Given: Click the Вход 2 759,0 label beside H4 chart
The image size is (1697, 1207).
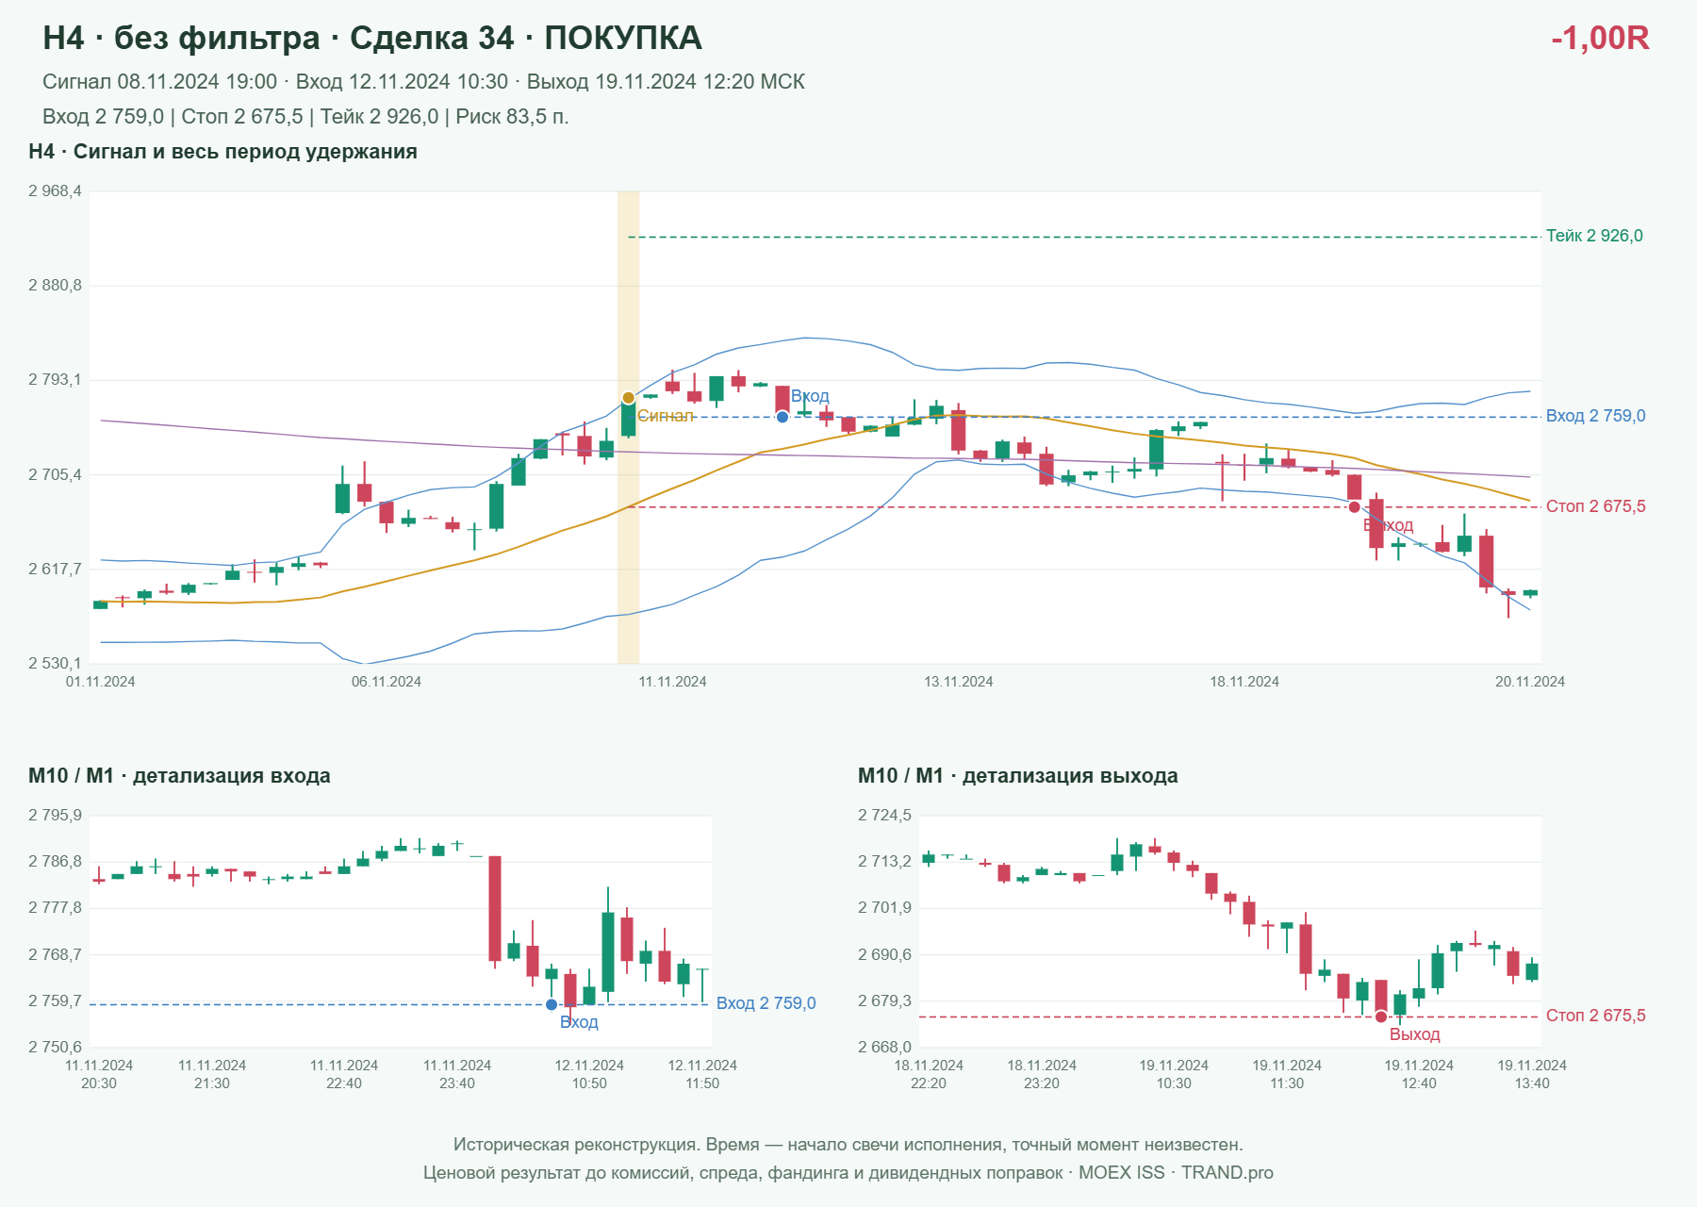Looking at the screenshot, I should (1596, 416).
